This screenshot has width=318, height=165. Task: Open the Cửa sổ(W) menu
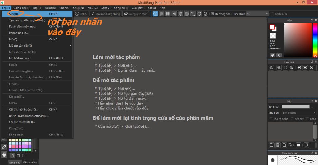(x=138, y=8)
